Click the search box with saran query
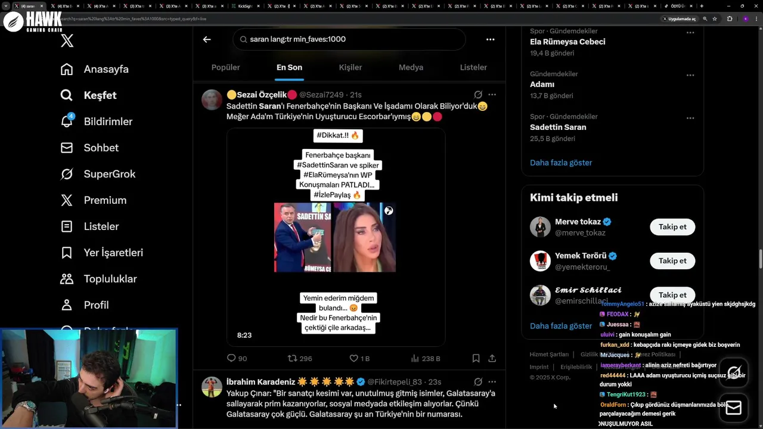Screen dimensions: 763x429 coord(349,39)
